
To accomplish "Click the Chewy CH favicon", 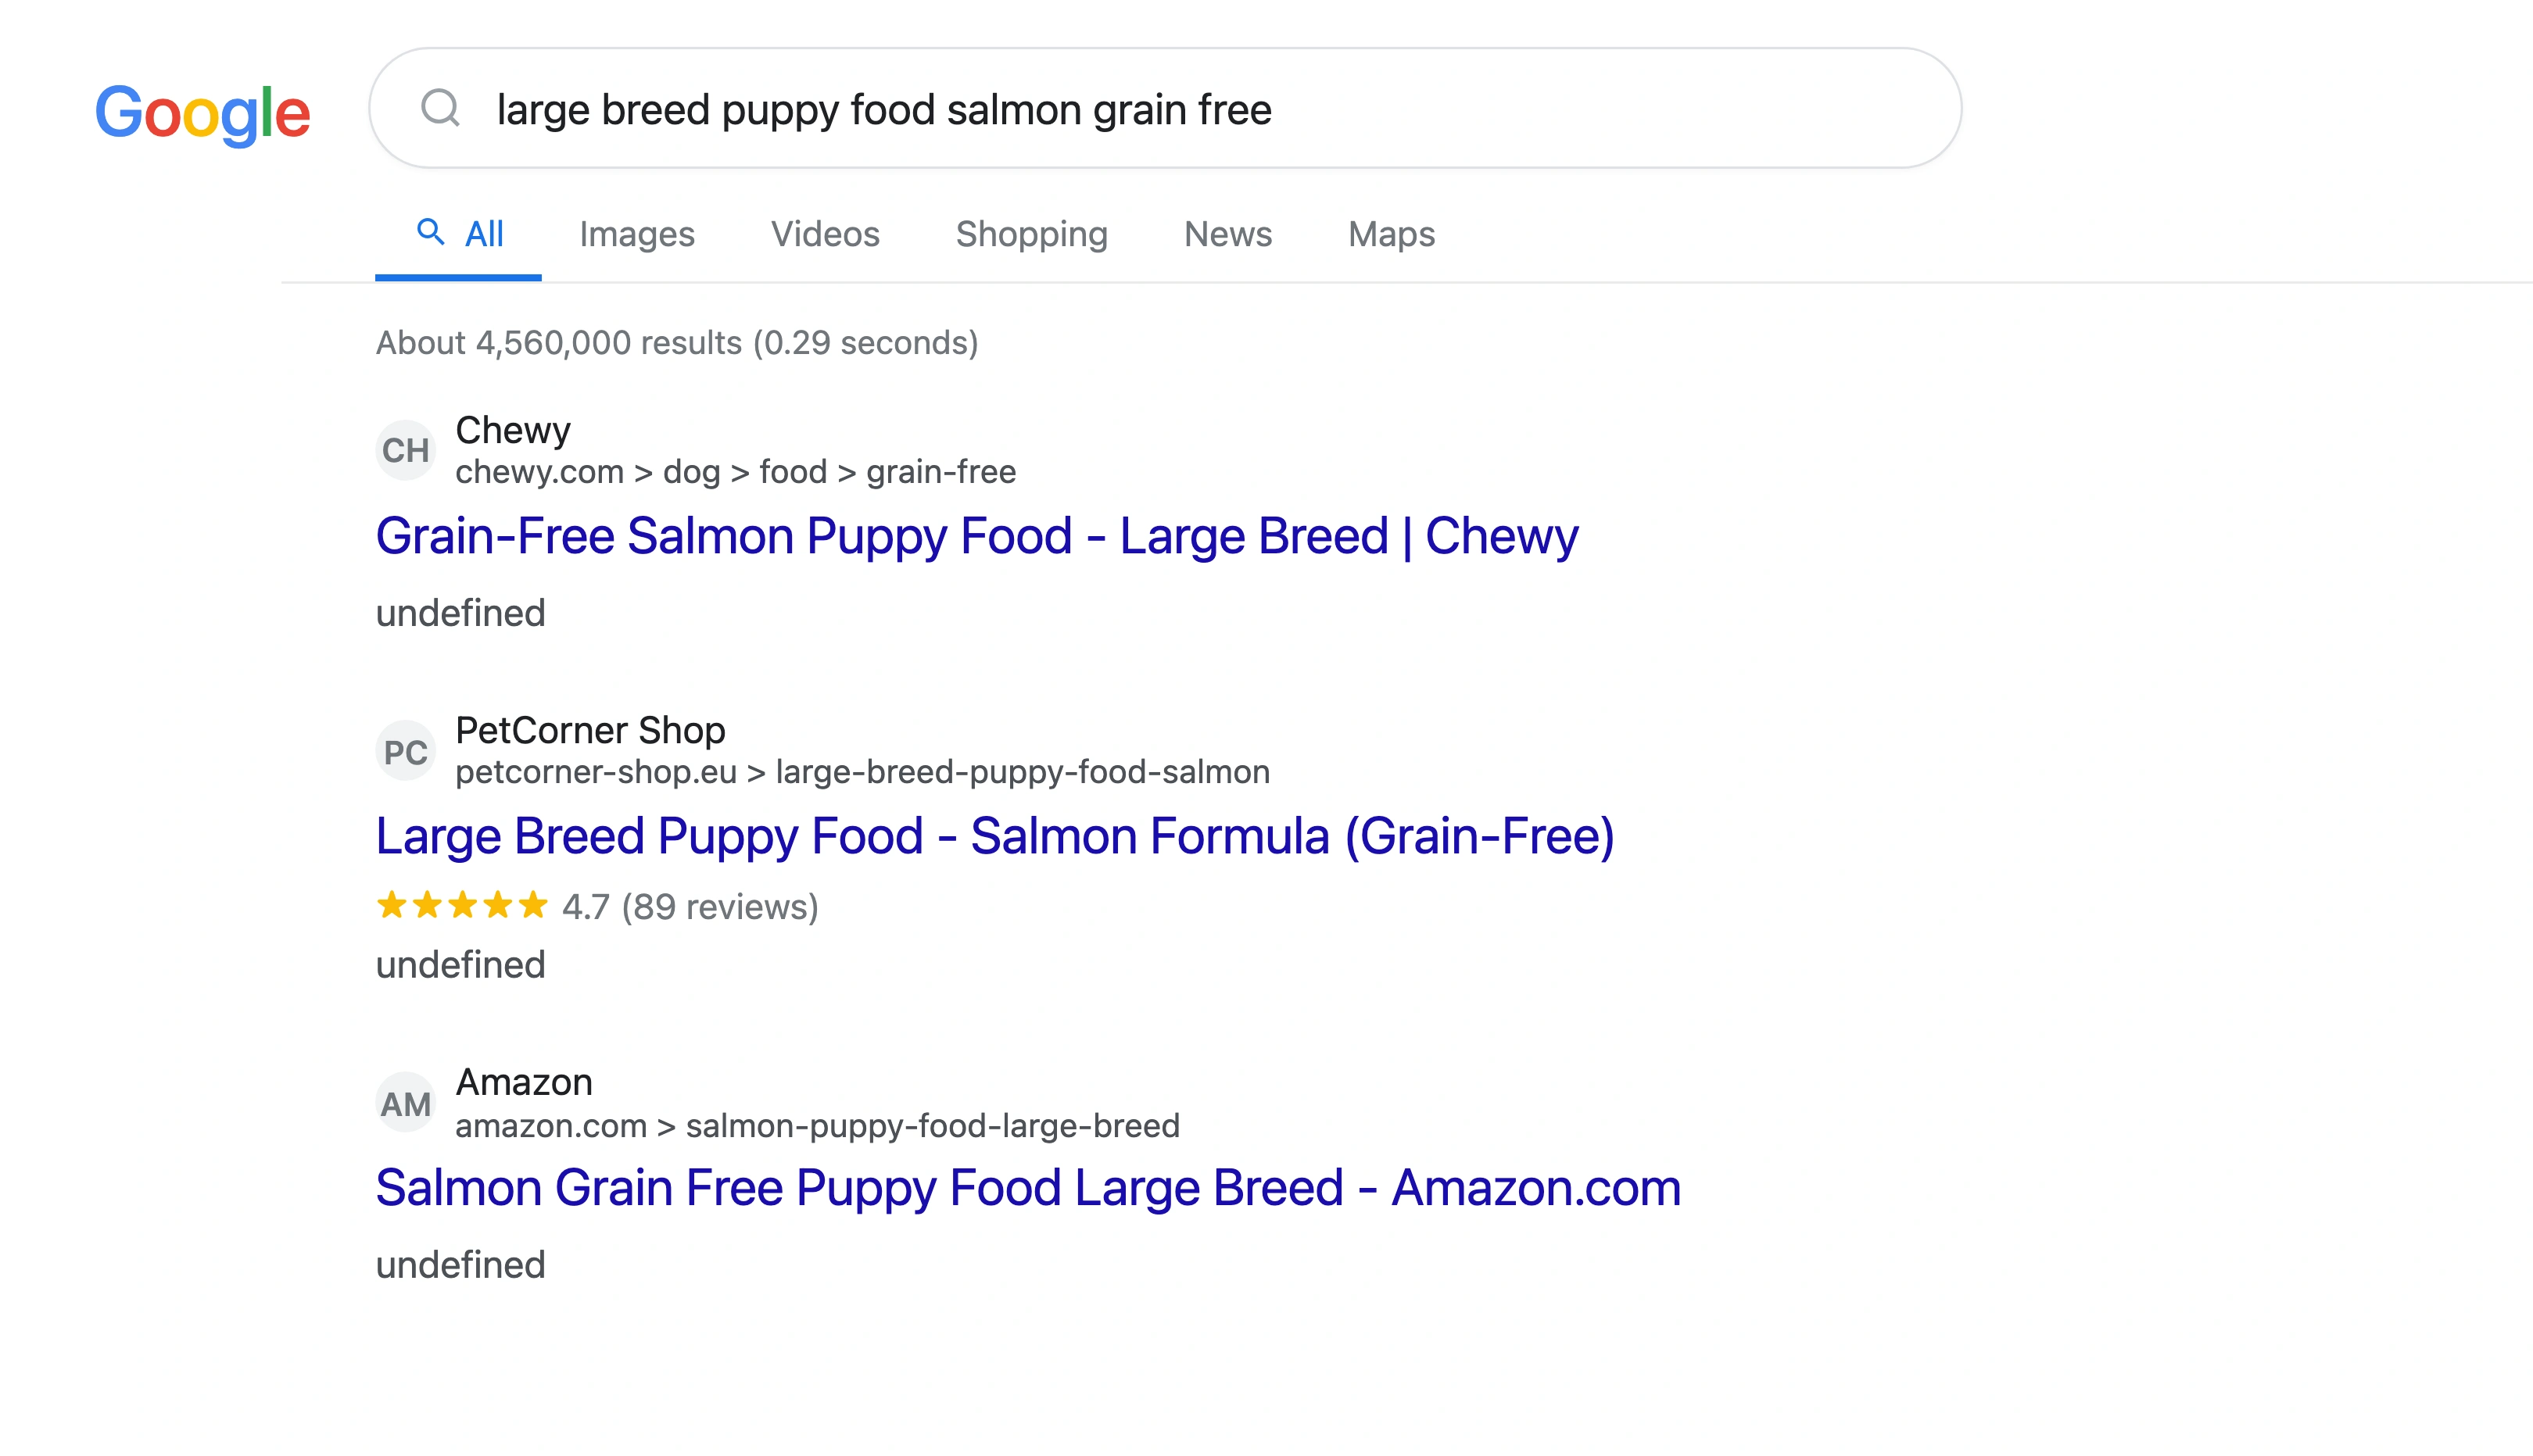I will pos(405,450).
